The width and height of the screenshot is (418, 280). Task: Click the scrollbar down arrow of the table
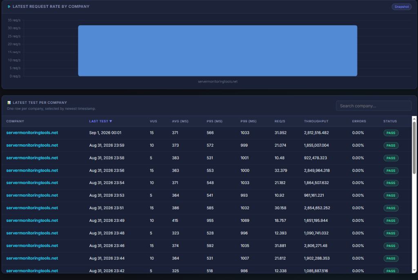[x=414, y=270]
